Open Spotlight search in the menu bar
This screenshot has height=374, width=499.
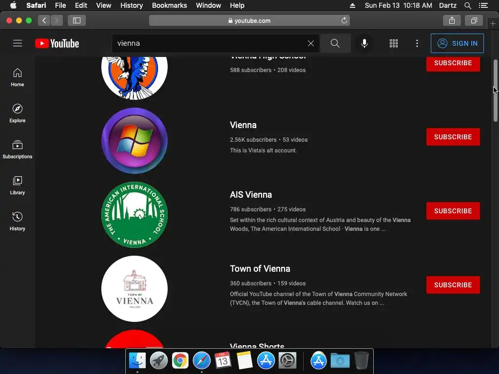tap(467, 5)
